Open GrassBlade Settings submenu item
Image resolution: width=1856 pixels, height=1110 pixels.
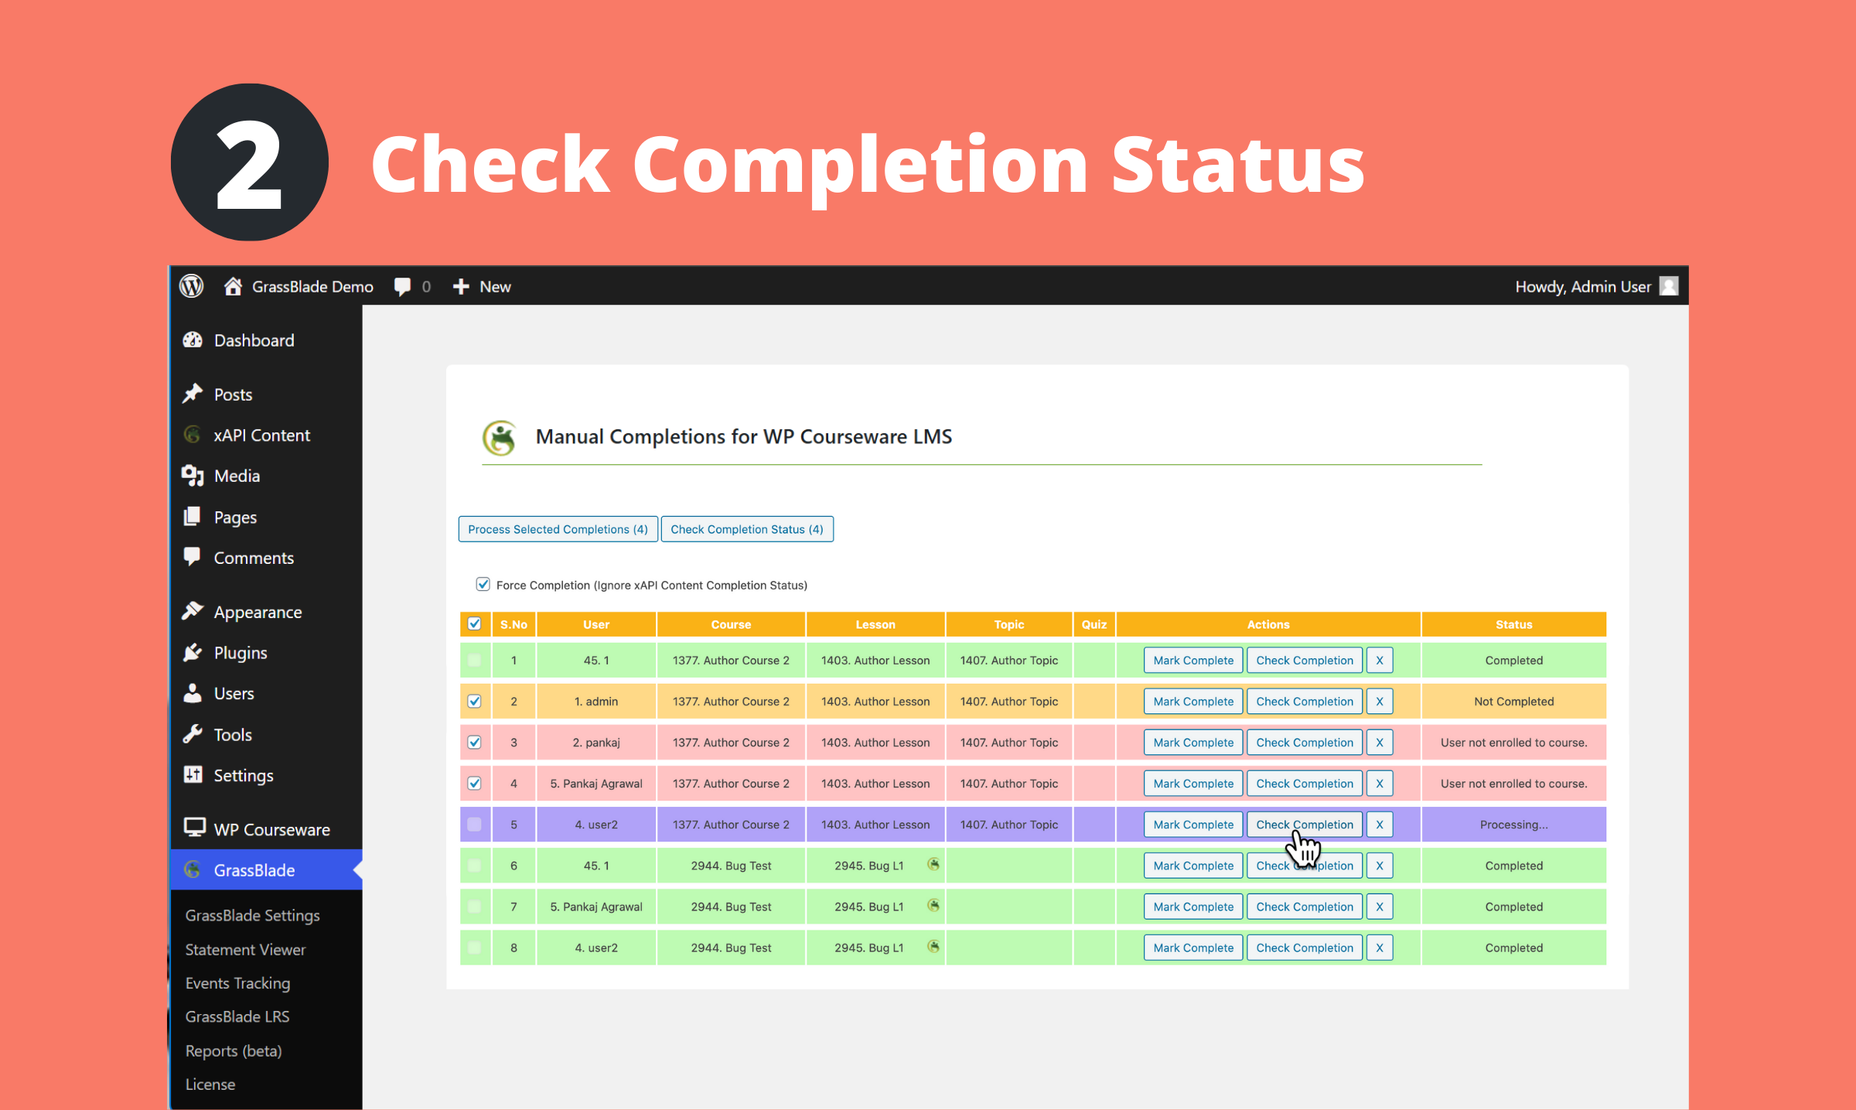pyautogui.click(x=252, y=915)
